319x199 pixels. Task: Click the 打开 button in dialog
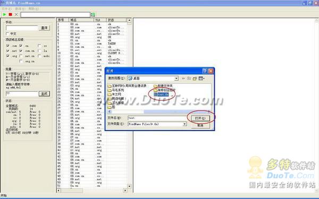200,118
